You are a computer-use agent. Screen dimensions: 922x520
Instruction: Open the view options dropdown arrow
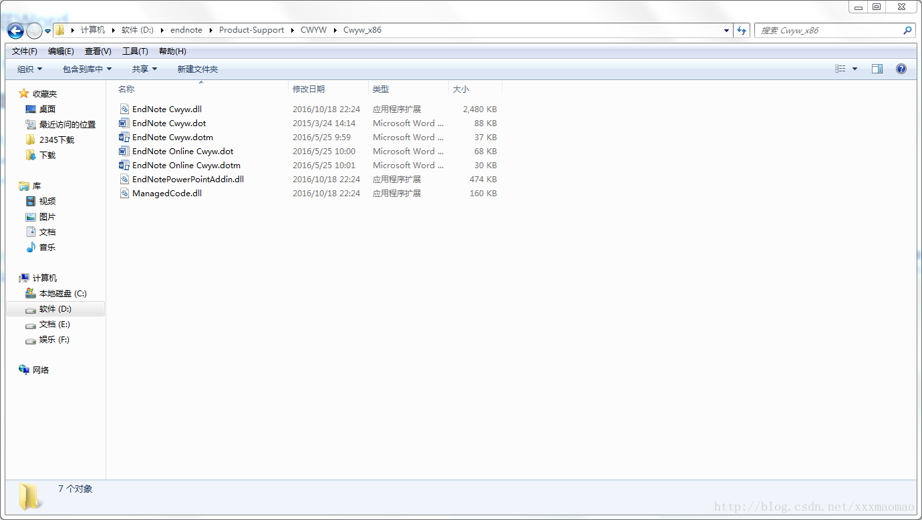point(855,69)
